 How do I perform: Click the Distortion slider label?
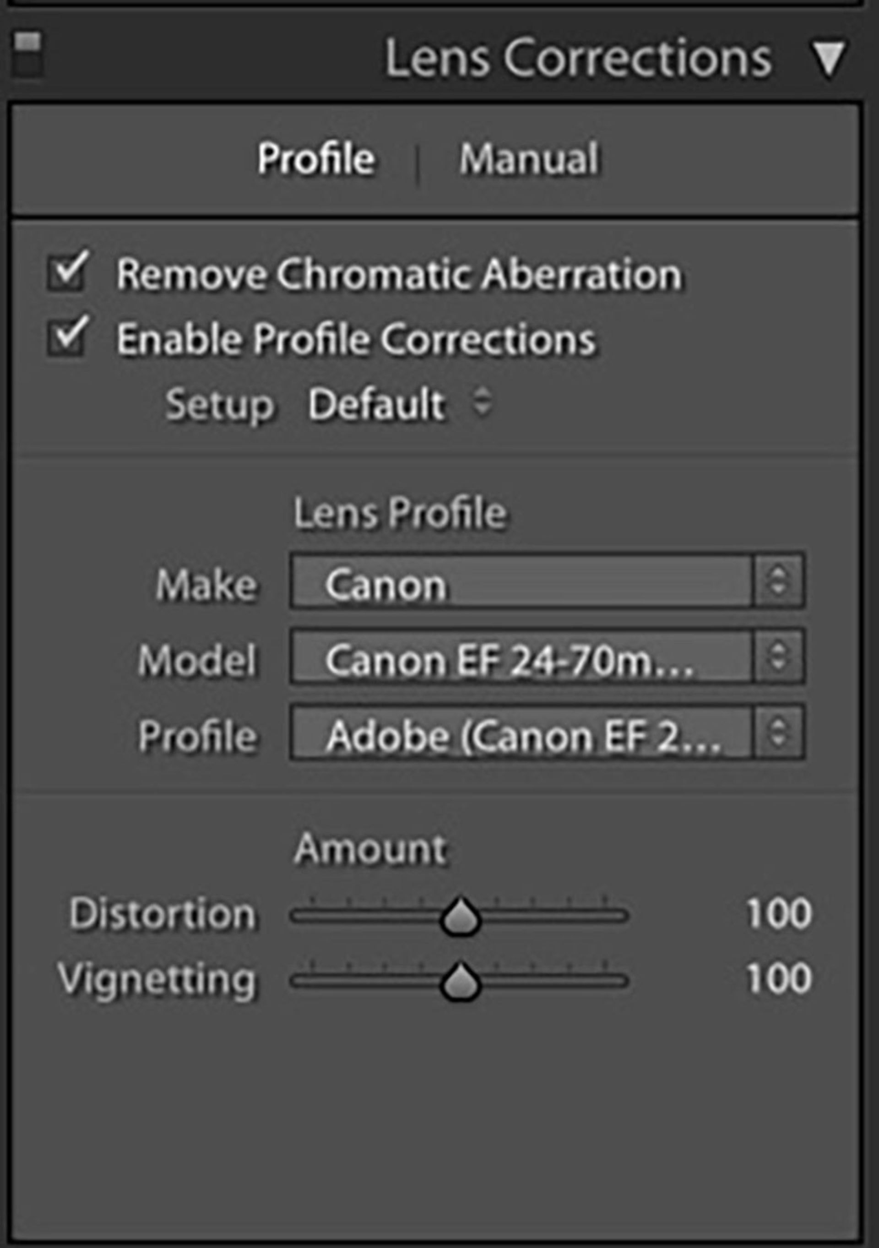[x=162, y=914]
